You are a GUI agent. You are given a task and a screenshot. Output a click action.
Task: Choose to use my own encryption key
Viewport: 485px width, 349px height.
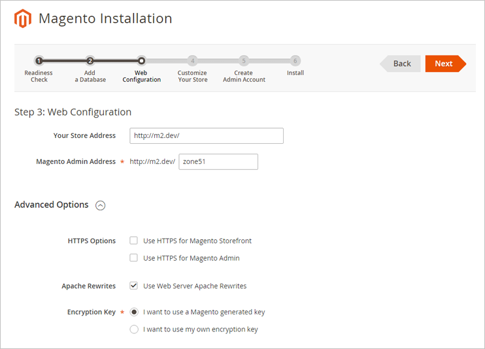(x=134, y=329)
